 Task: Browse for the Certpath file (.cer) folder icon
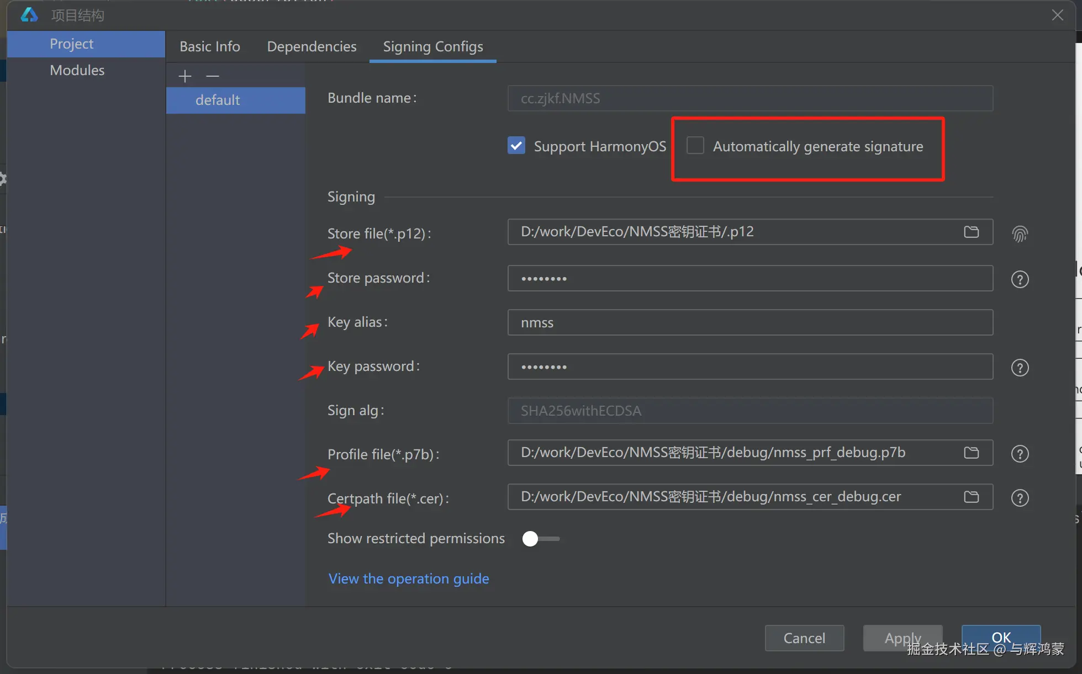tap(971, 497)
